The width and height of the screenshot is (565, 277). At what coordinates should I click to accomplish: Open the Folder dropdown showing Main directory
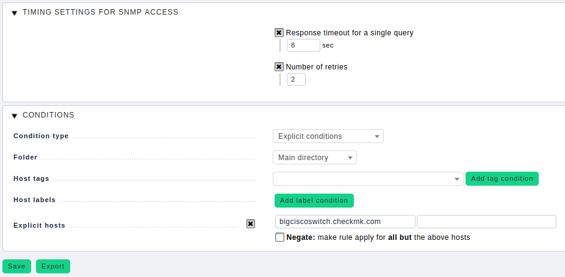[315, 158]
